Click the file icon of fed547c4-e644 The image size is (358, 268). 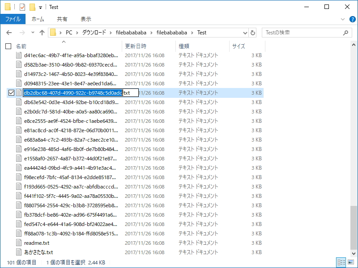[x=19, y=224]
